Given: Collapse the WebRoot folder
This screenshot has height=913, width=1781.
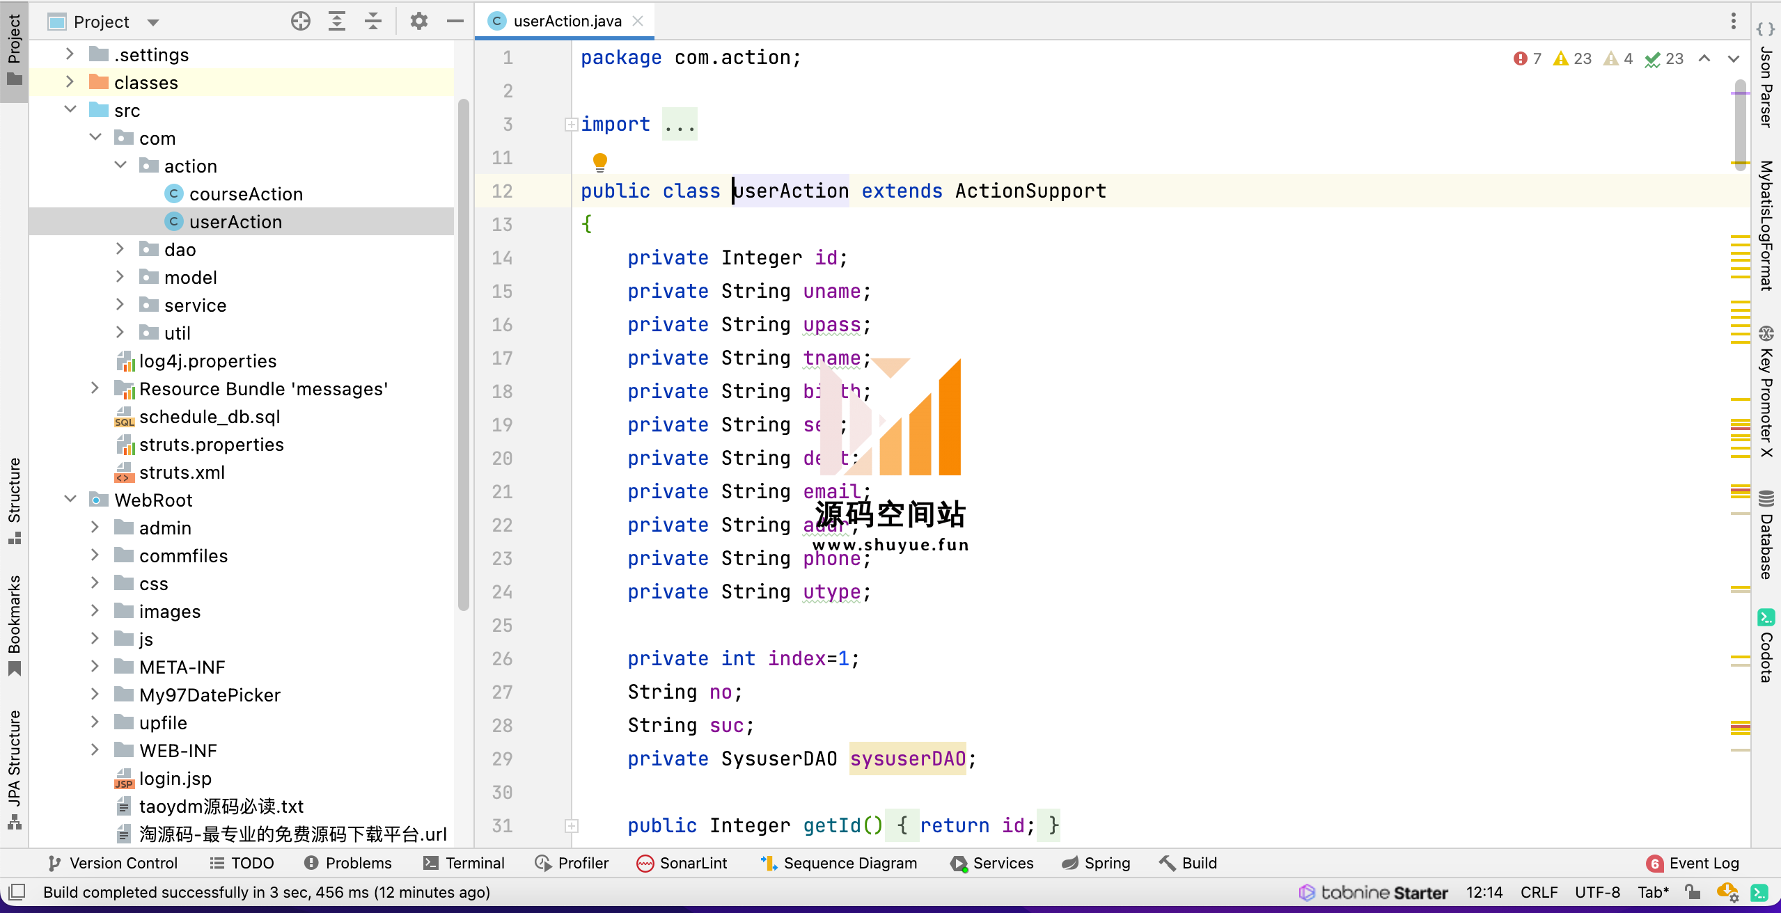Looking at the screenshot, I should pos(70,499).
